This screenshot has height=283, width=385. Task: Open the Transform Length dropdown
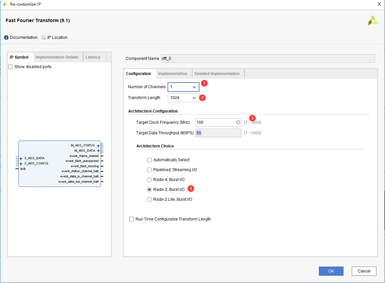[x=183, y=98]
